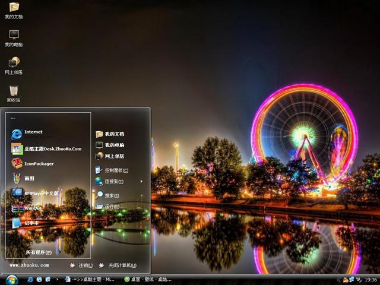Open 桌酷主题 Desk.ZhuoKu.Com shortcut
Viewport: 380px width, 285px height.
pos(52,148)
